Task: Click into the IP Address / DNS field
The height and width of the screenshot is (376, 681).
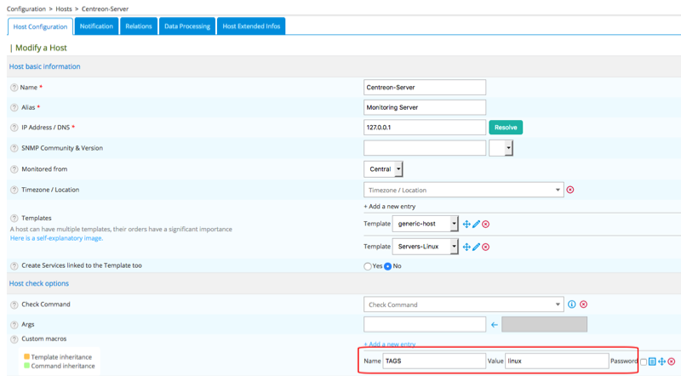Action: point(424,128)
